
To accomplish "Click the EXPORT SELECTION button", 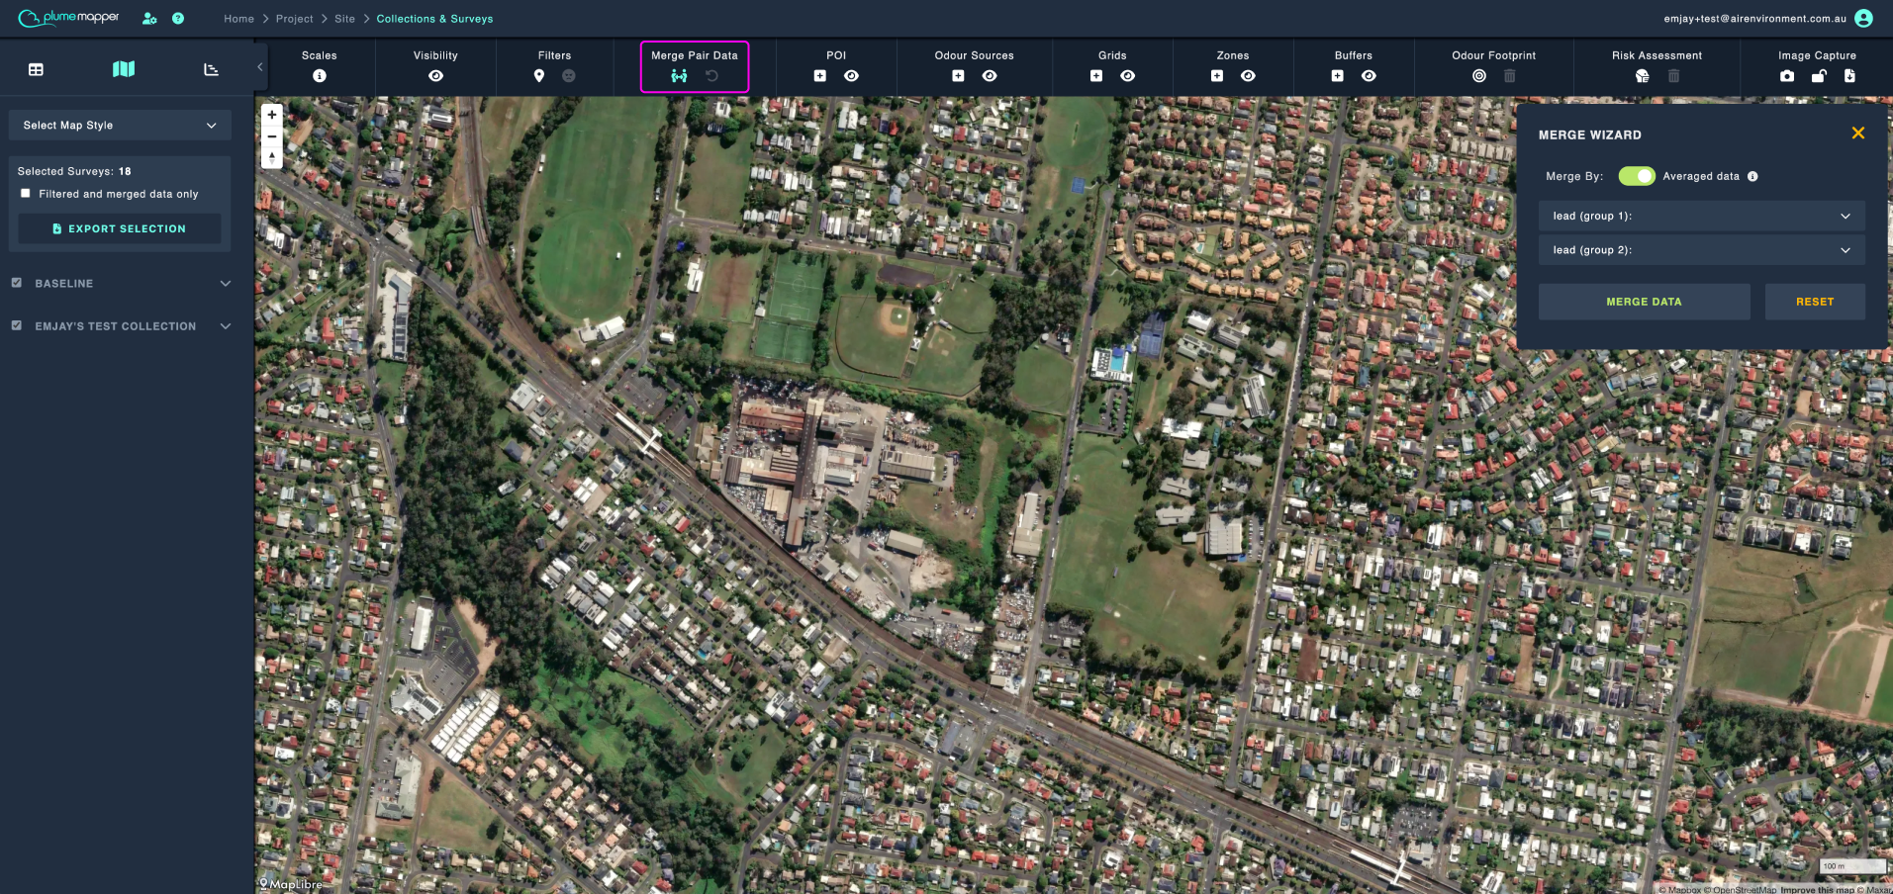I will click(120, 228).
